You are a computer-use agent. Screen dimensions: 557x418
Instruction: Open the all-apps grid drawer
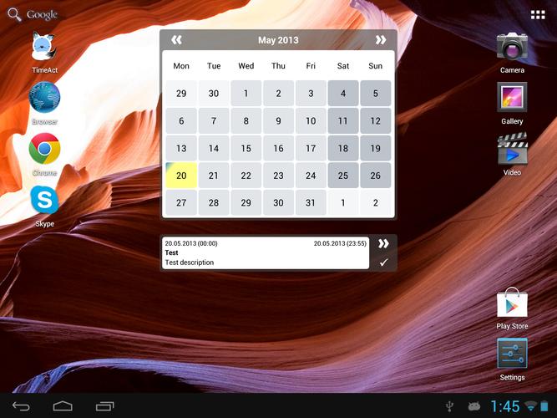pyautogui.click(x=538, y=14)
